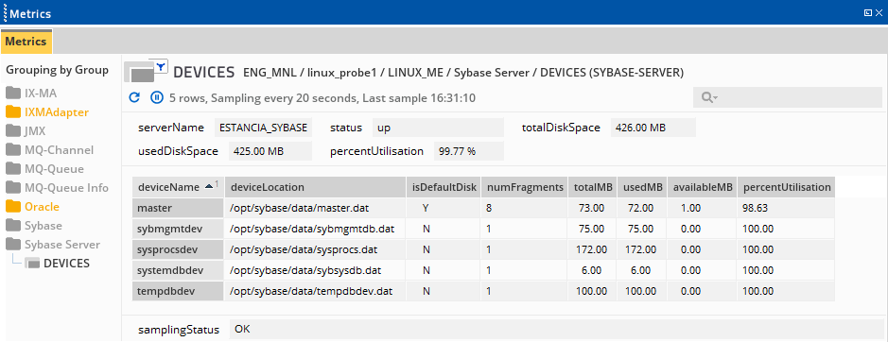Sort by isDefaultDisk column

(x=444, y=187)
